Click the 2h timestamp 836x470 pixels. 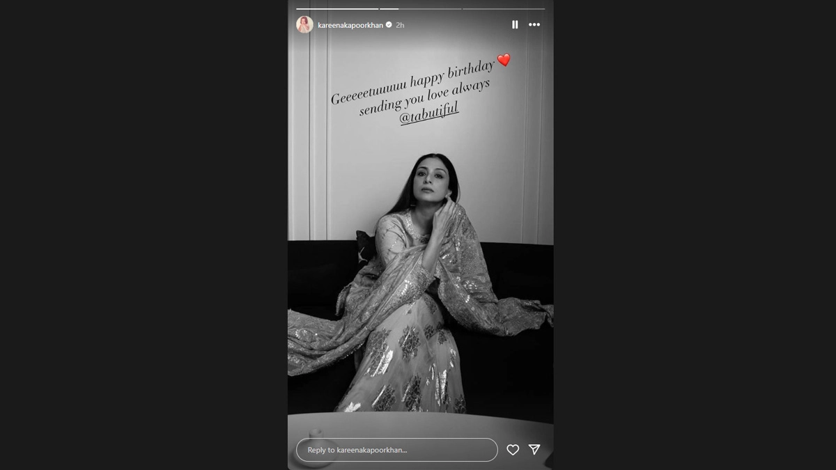[400, 25]
